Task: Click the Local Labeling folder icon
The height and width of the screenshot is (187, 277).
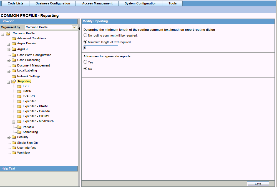Action: tap(14, 71)
